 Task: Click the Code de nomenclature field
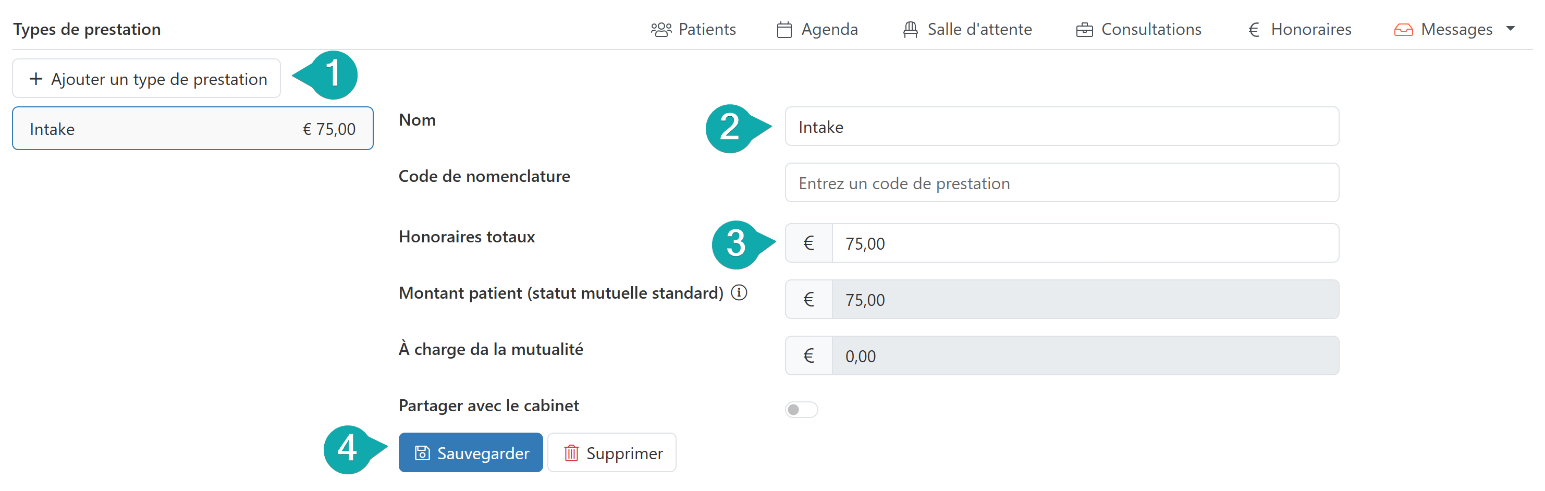pyautogui.click(x=1061, y=183)
